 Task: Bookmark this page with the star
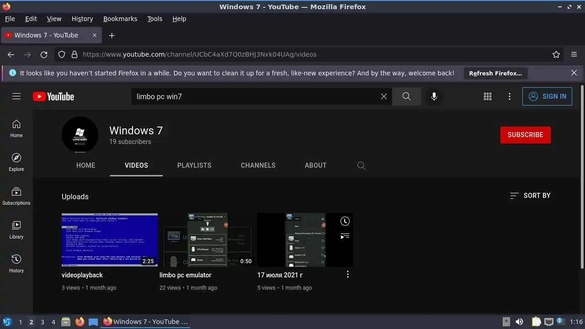pyautogui.click(x=556, y=54)
